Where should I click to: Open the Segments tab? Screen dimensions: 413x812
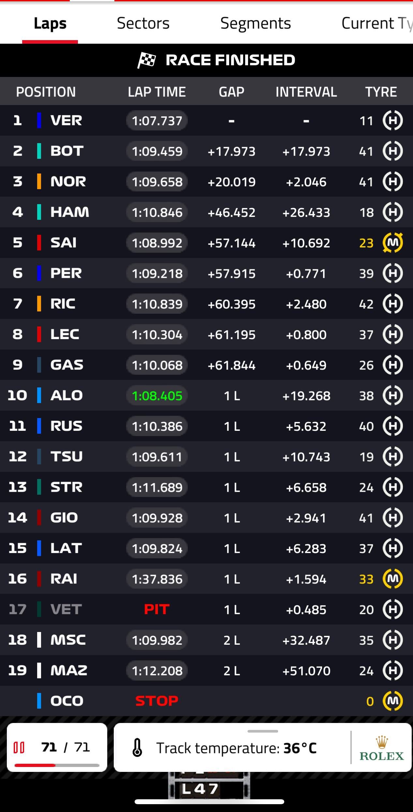point(256,23)
